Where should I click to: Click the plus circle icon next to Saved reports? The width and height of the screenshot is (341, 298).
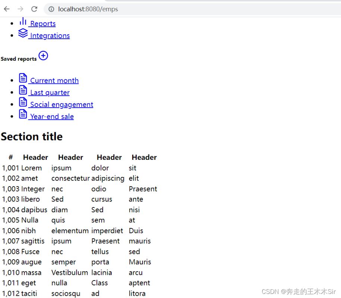43,56
